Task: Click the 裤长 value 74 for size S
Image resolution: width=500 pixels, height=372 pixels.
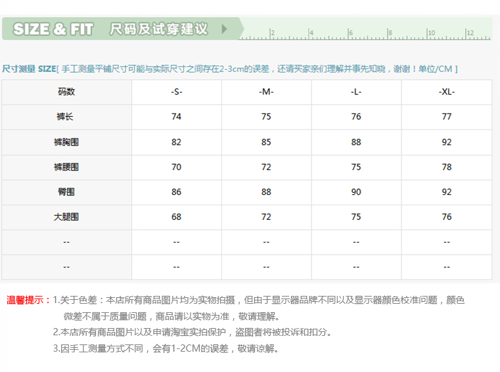Action: (176, 117)
